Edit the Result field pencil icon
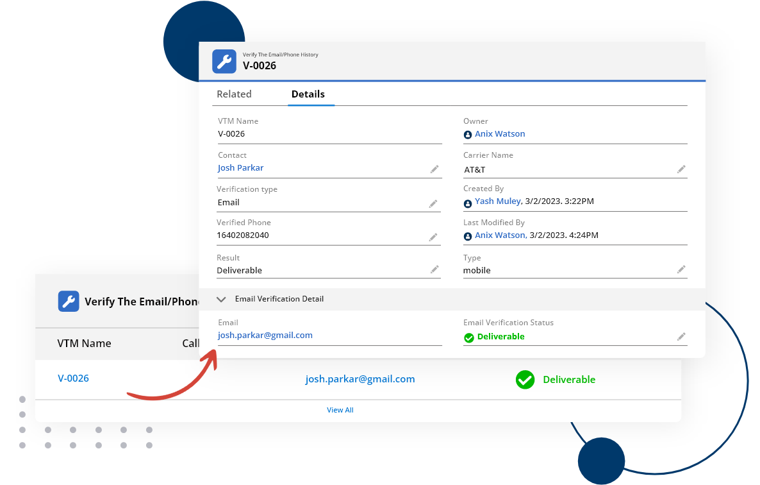Screen dimensions: 760x485 point(434,269)
